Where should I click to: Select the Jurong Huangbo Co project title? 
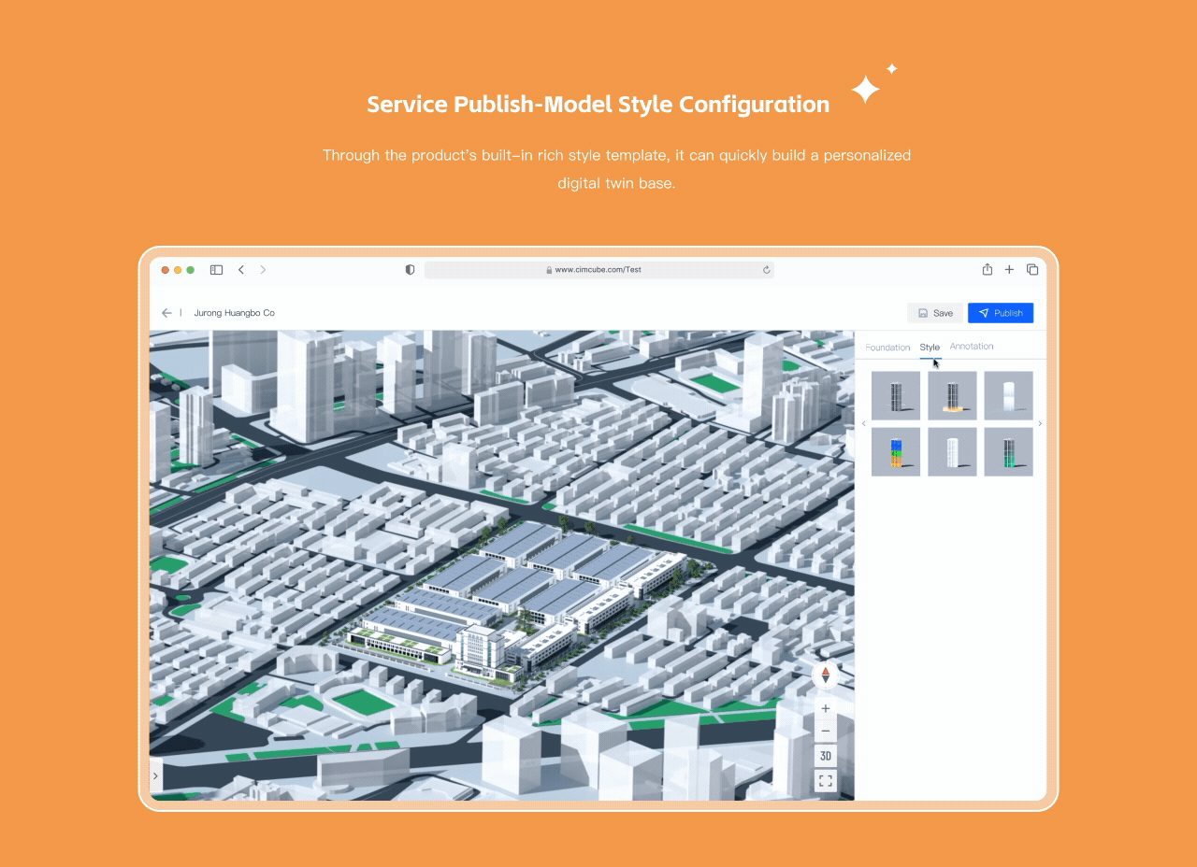point(235,313)
